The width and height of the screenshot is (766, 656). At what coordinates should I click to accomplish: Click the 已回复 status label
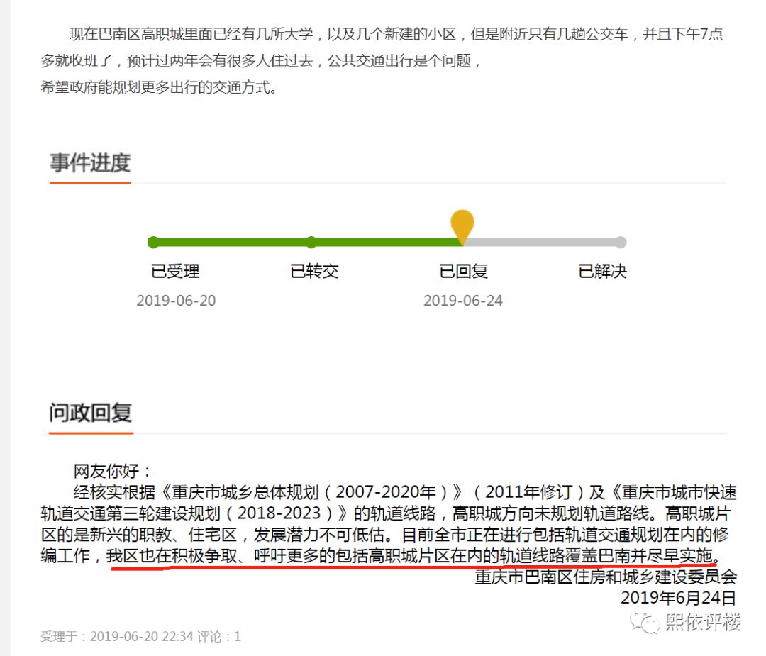pyautogui.click(x=463, y=272)
